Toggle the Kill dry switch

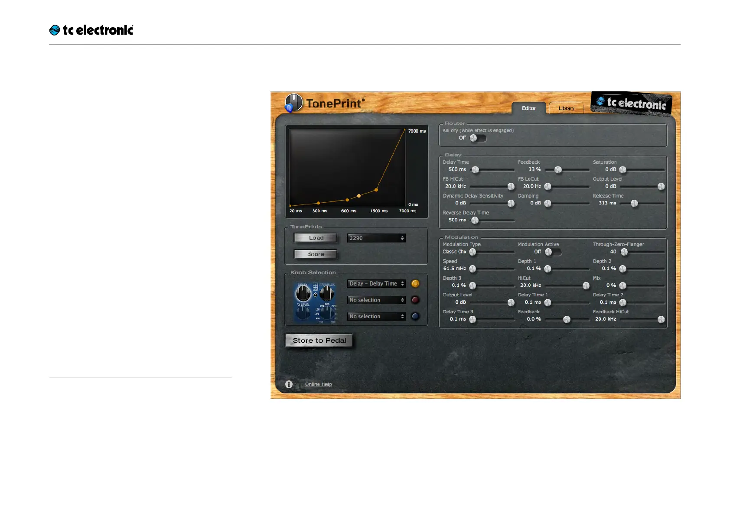[478, 138]
